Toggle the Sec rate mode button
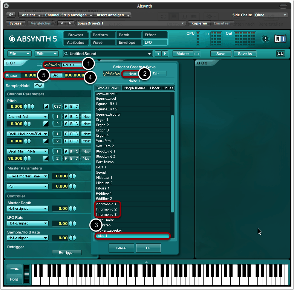 (56, 75)
